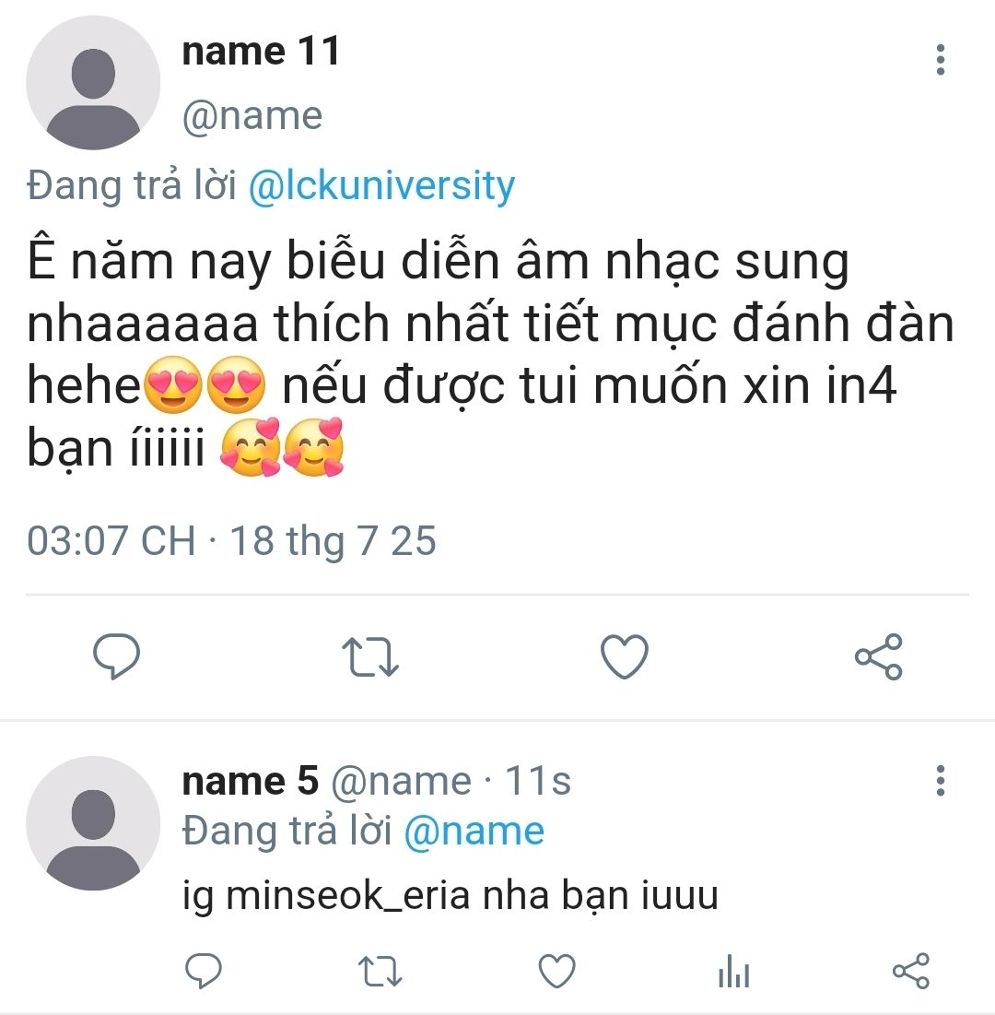
Task: Open name 5's profile picture
Action: (x=93, y=823)
